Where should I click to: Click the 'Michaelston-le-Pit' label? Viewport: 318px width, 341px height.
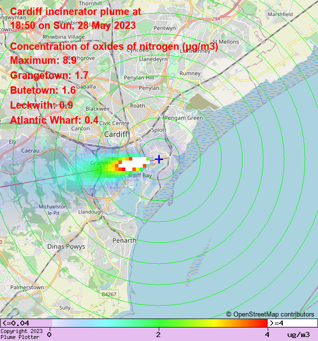coord(53,210)
